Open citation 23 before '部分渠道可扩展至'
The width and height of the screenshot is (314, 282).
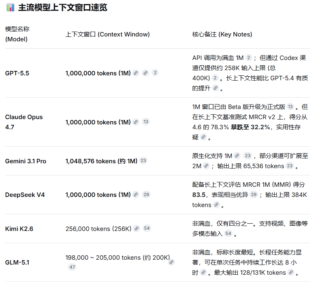tap(248, 156)
